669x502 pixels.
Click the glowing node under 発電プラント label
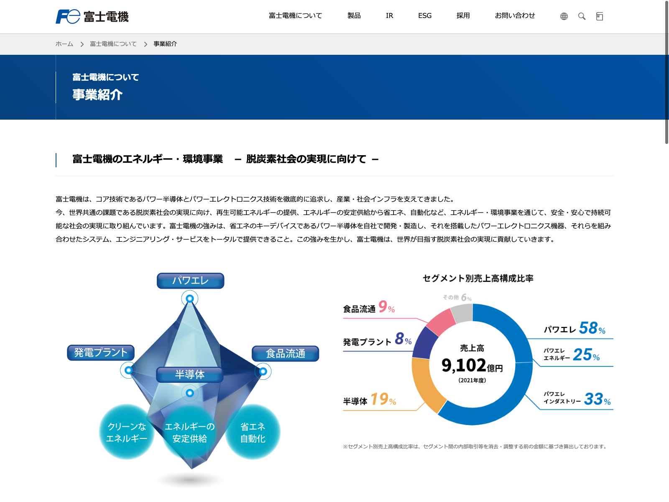[128, 370]
